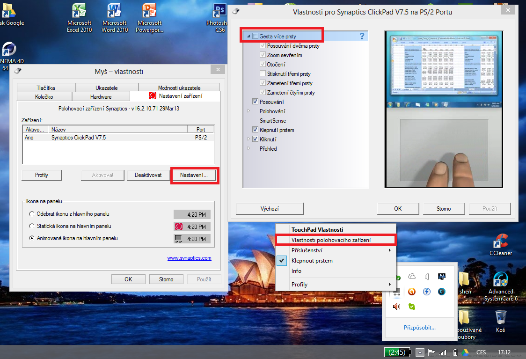Open the Microsoft Word 2010 desktop shortcut
Viewport: 526px width, 359px height.
point(115,17)
